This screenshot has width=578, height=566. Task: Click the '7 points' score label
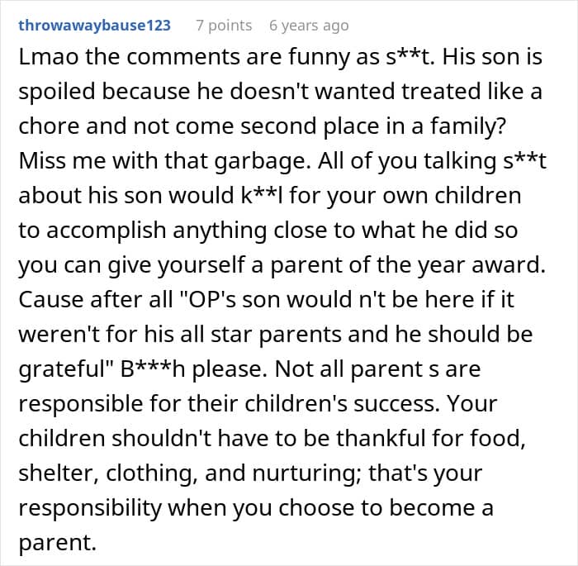point(224,26)
